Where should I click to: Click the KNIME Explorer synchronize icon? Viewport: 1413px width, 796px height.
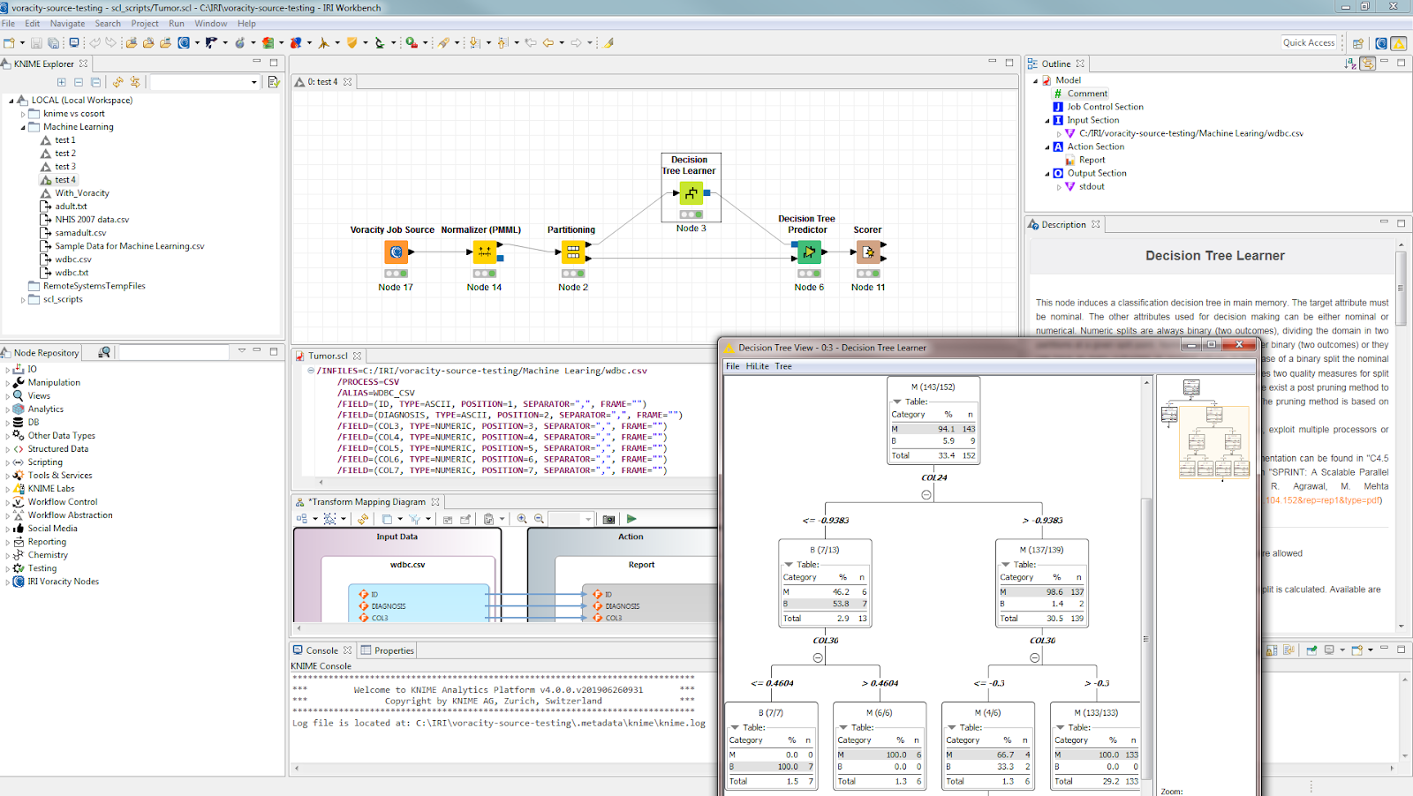(x=135, y=82)
